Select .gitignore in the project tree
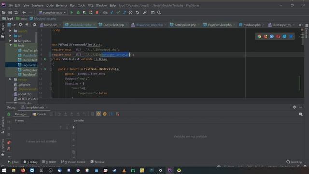The width and height of the screenshot is (309, 174). click(22, 85)
